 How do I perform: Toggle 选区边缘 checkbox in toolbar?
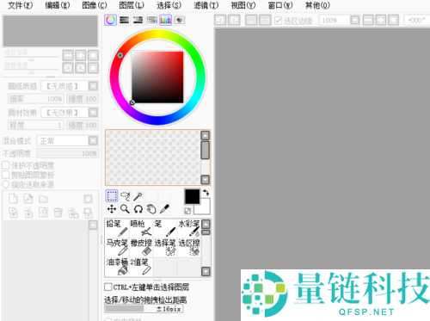[x=278, y=21]
